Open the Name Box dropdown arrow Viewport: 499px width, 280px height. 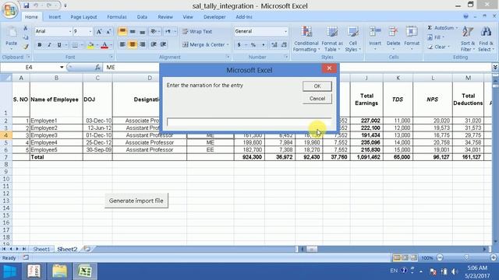62,68
